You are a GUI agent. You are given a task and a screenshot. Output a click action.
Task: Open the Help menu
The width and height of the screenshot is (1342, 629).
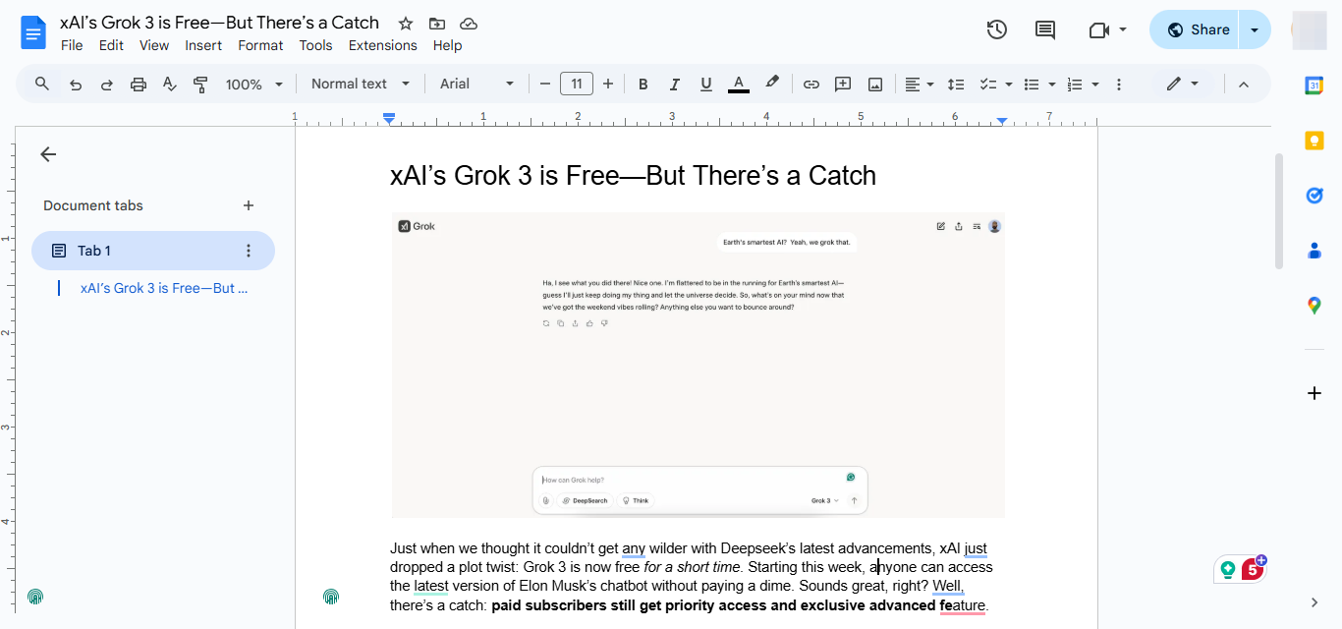447,45
